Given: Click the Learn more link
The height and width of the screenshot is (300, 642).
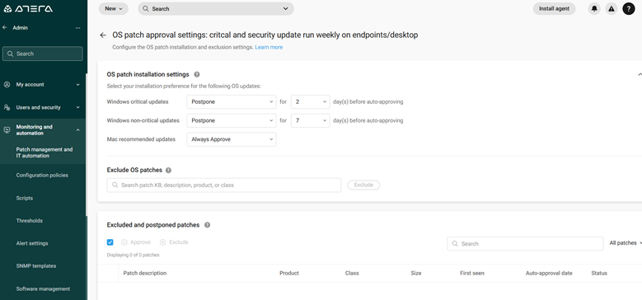Looking at the screenshot, I should click(x=269, y=48).
